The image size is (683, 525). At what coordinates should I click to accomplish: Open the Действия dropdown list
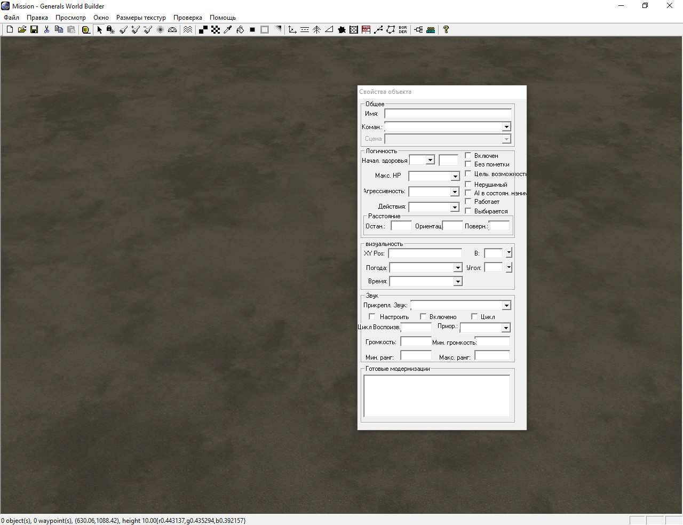(x=455, y=207)
